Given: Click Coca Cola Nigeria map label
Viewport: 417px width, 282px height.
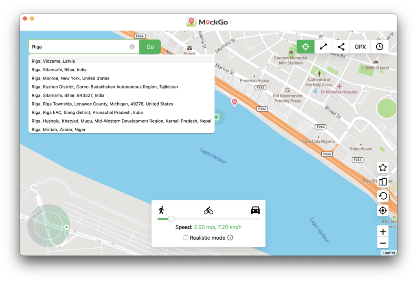Looking at the screenshot, I should [318, 141].
